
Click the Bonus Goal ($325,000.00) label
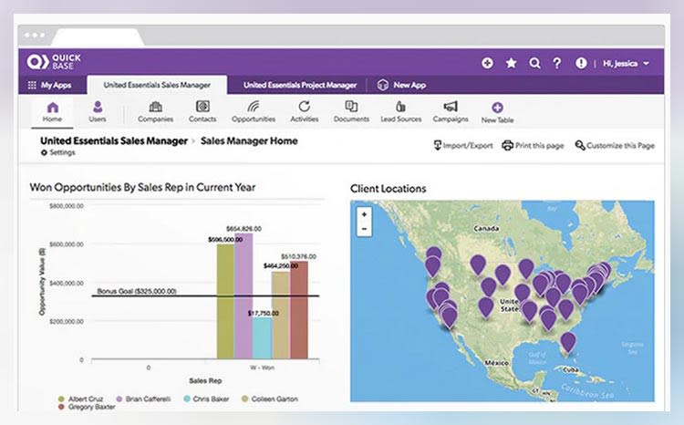(x=137, y=291)
